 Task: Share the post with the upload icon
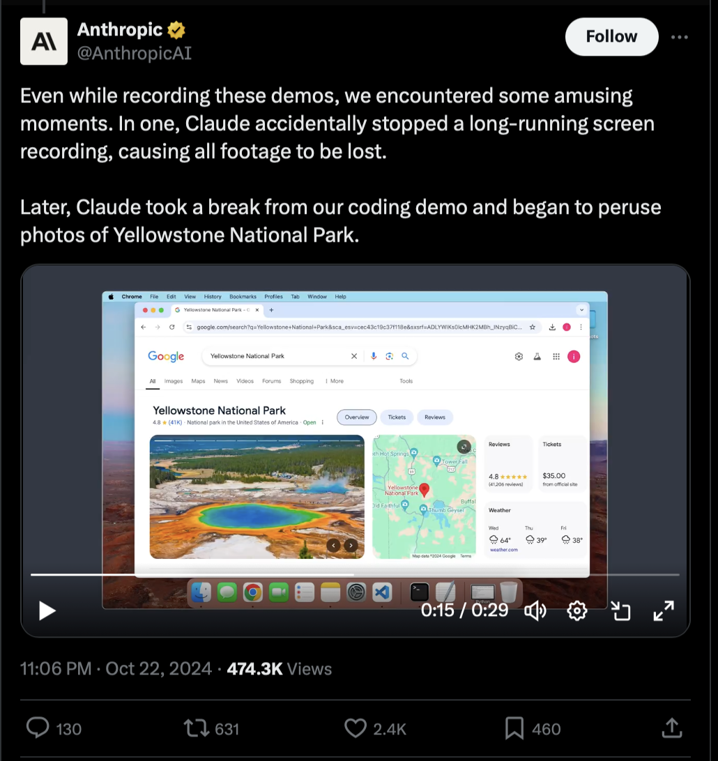coord(672,728)
